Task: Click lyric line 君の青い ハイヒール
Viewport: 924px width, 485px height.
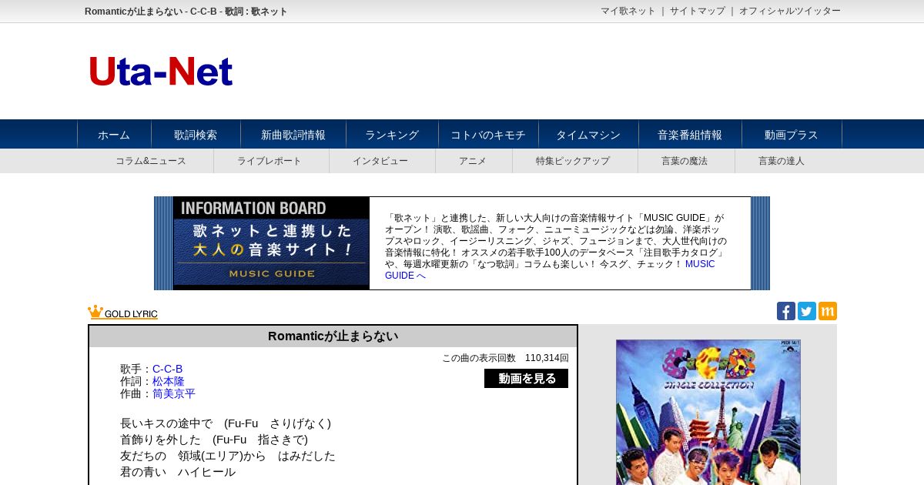Action: [178, 472]
